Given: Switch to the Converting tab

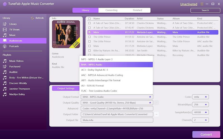Looking at the screenshot, I should 111,10.
